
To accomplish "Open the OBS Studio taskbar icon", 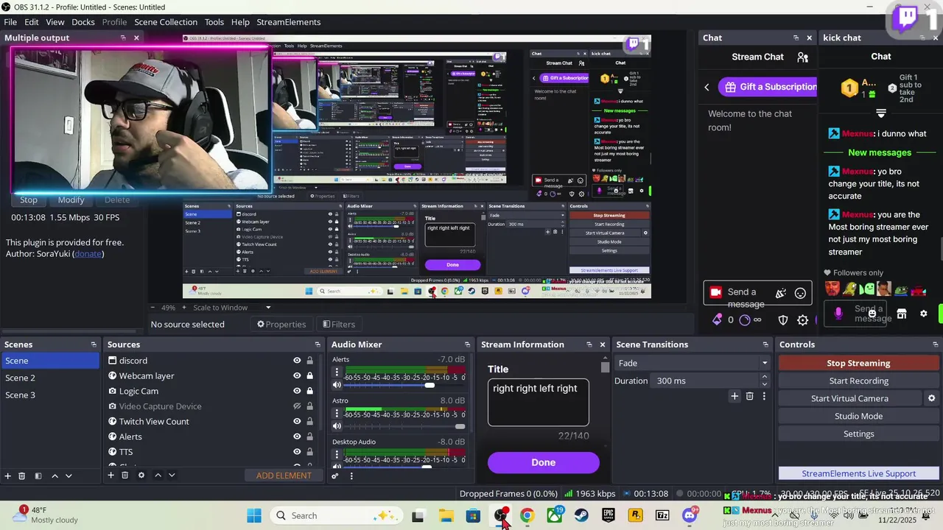I will tap(501, 516).
